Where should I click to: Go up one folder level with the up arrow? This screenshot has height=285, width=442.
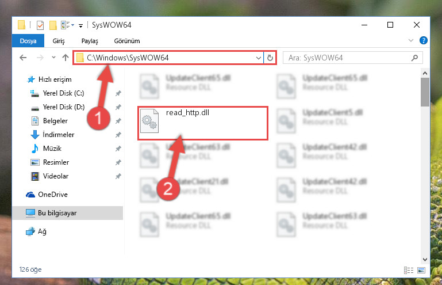pyautogui.click(x=66, y=58)
